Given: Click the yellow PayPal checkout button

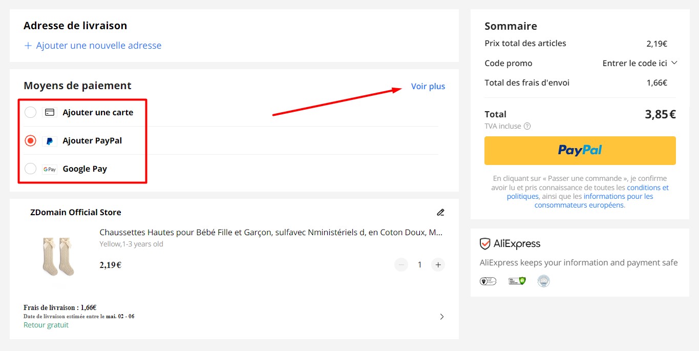Looking at the screenshot, I should (x=579, y=150).
